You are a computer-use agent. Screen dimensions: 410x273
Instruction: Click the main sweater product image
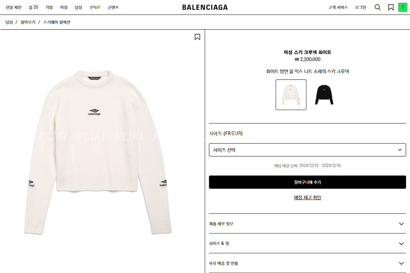tap(98, 152)
